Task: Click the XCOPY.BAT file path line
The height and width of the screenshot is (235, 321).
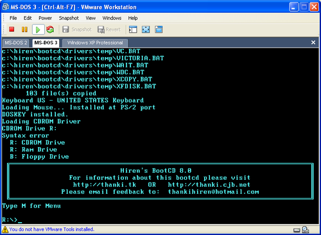Action: pyautogui.click(x=77, y=79)
